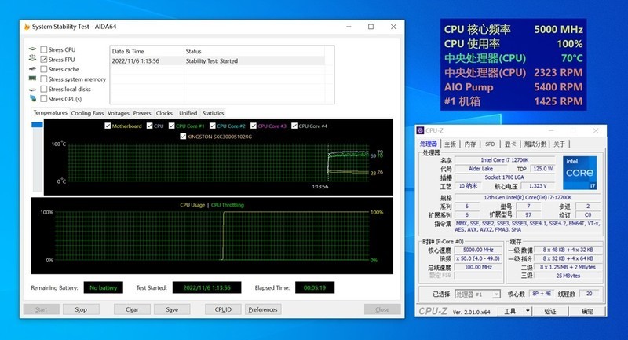Viewport: 628px width, 340px height.
Task: Select the 处理器 tab in CPU-Z
Action: pos(428,144)
